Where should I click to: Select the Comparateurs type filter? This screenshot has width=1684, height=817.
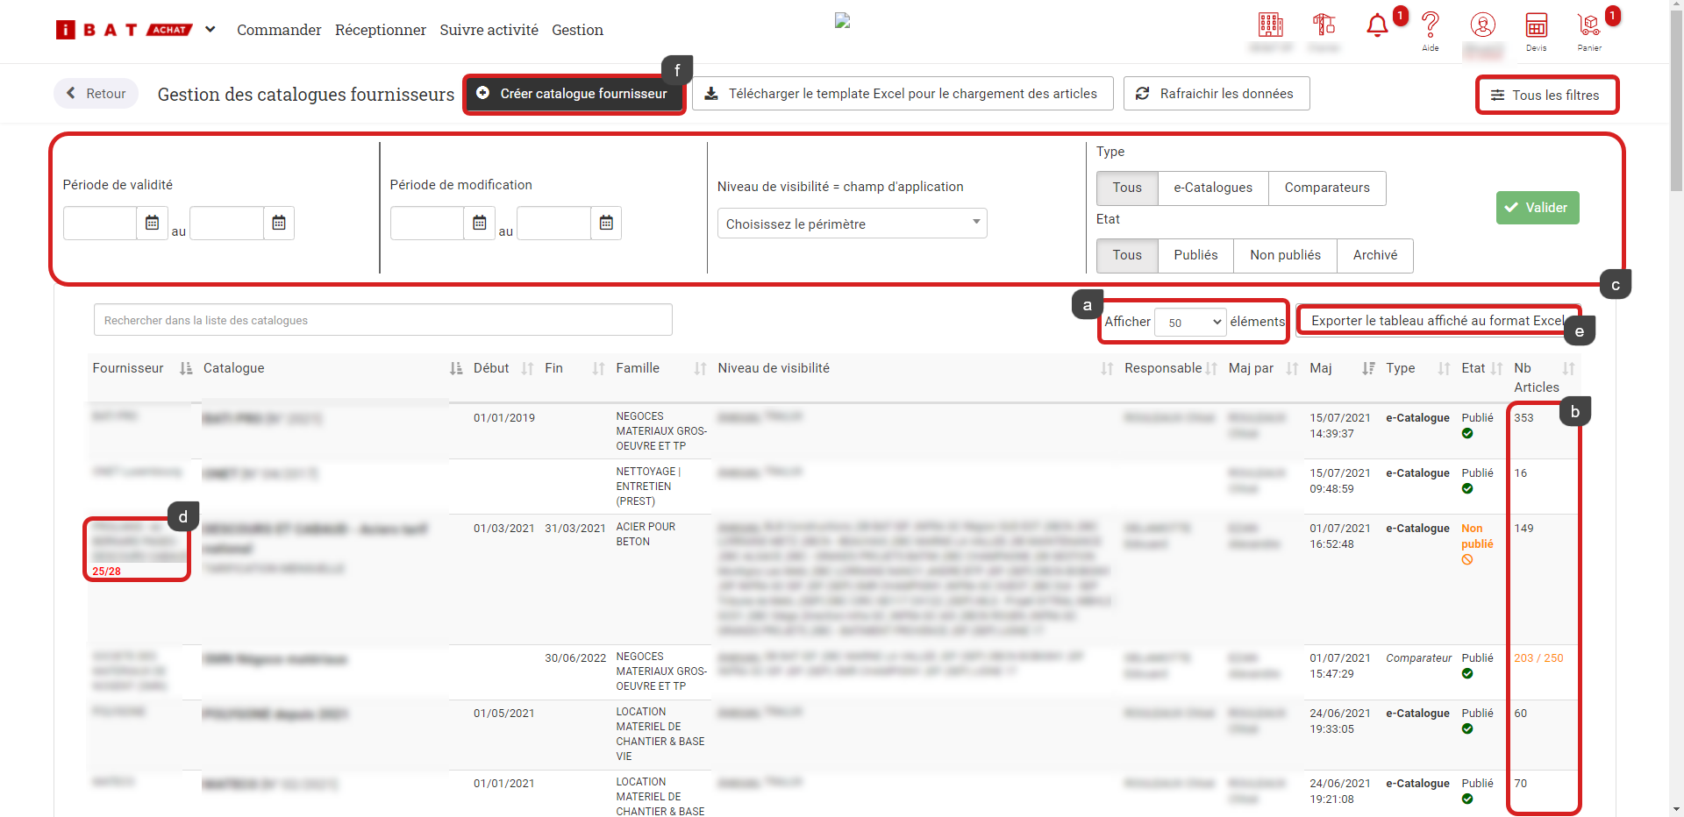1326,188
